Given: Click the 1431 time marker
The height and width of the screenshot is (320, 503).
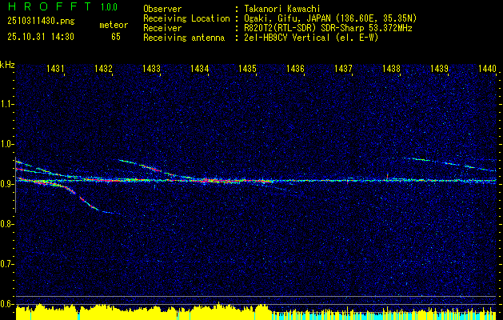Looking at the screenshot, I should [55, 68].
